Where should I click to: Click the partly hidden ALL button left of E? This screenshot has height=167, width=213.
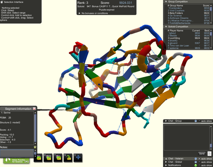click(x=39, y=158)
